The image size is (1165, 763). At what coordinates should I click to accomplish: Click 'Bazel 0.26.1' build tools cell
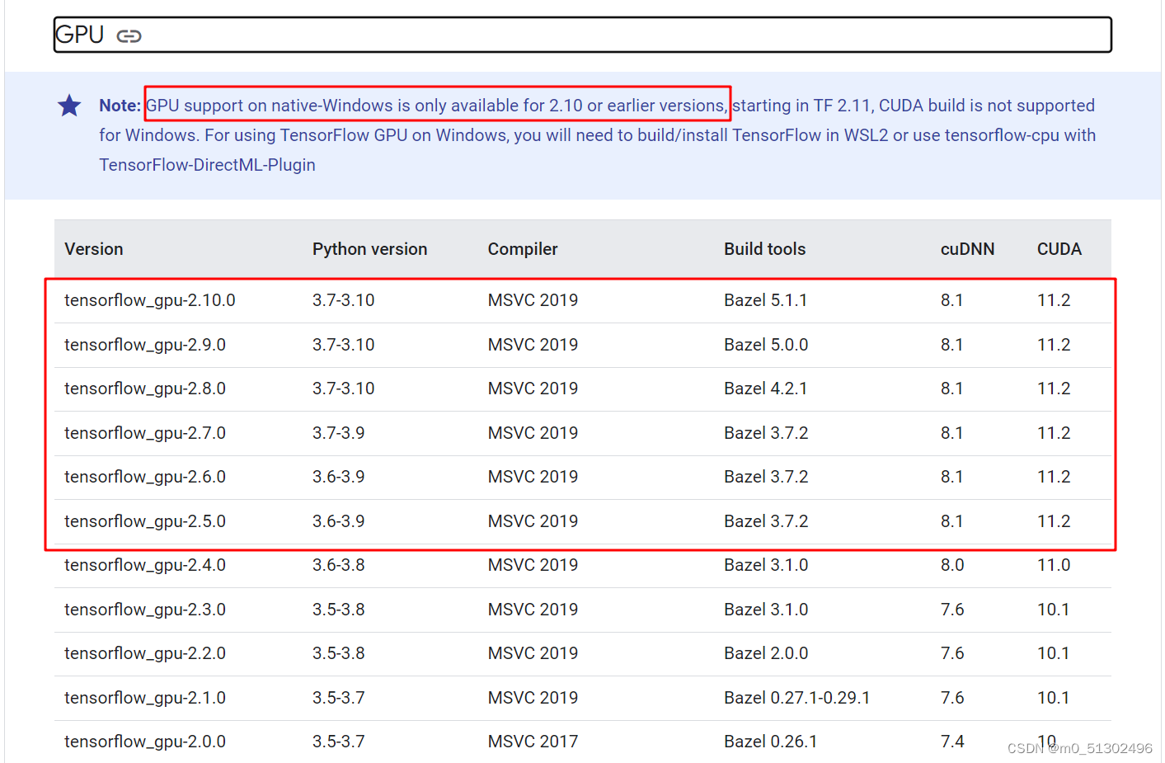[x=771, y=742]
